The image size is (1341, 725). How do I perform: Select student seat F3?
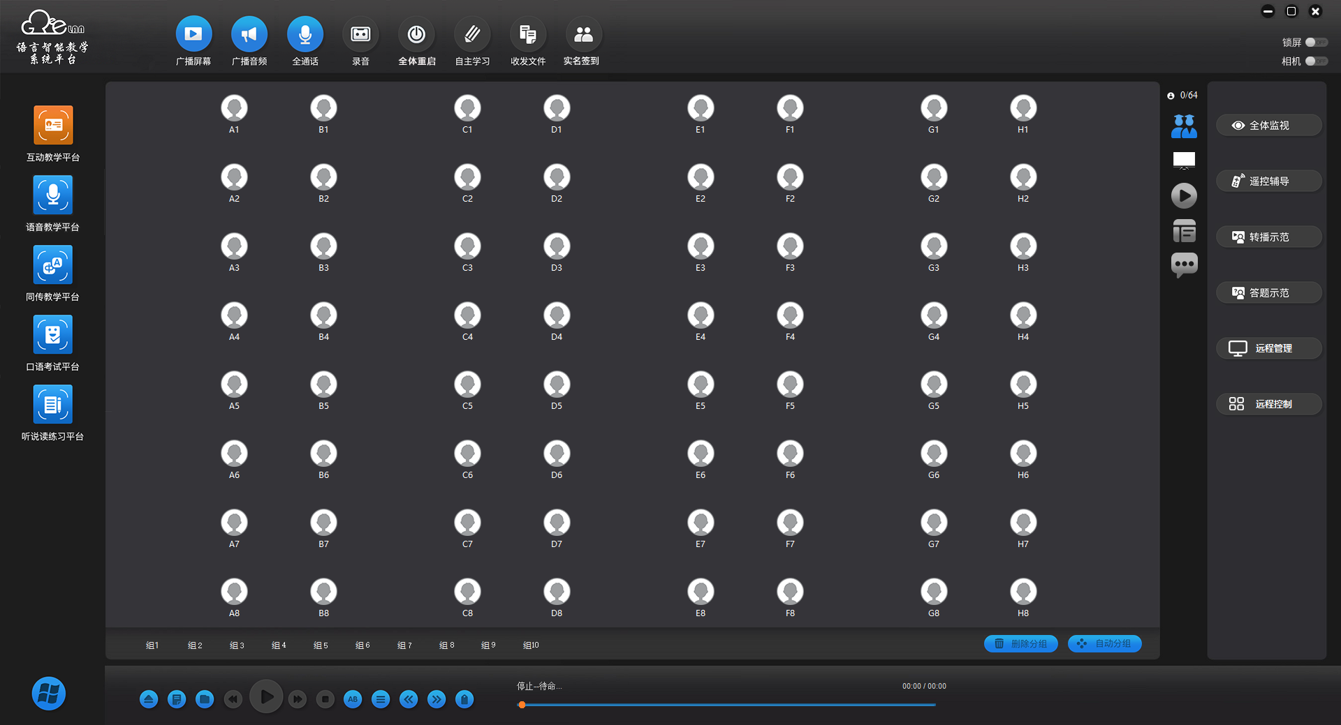790,252
